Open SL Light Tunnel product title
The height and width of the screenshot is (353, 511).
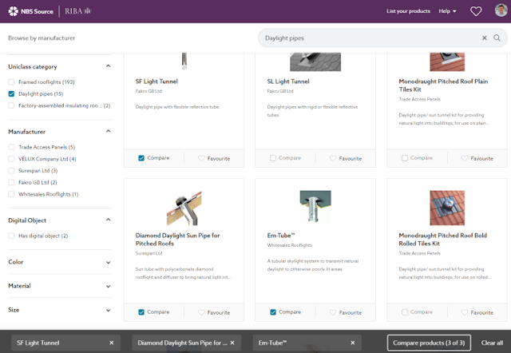coord(288,81)
